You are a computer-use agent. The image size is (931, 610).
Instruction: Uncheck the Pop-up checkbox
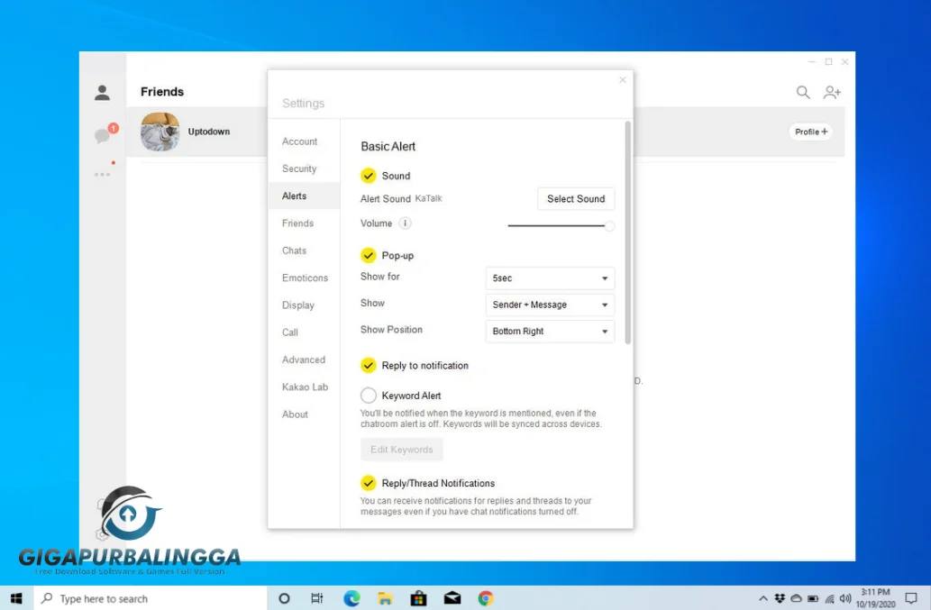point(369,255)
